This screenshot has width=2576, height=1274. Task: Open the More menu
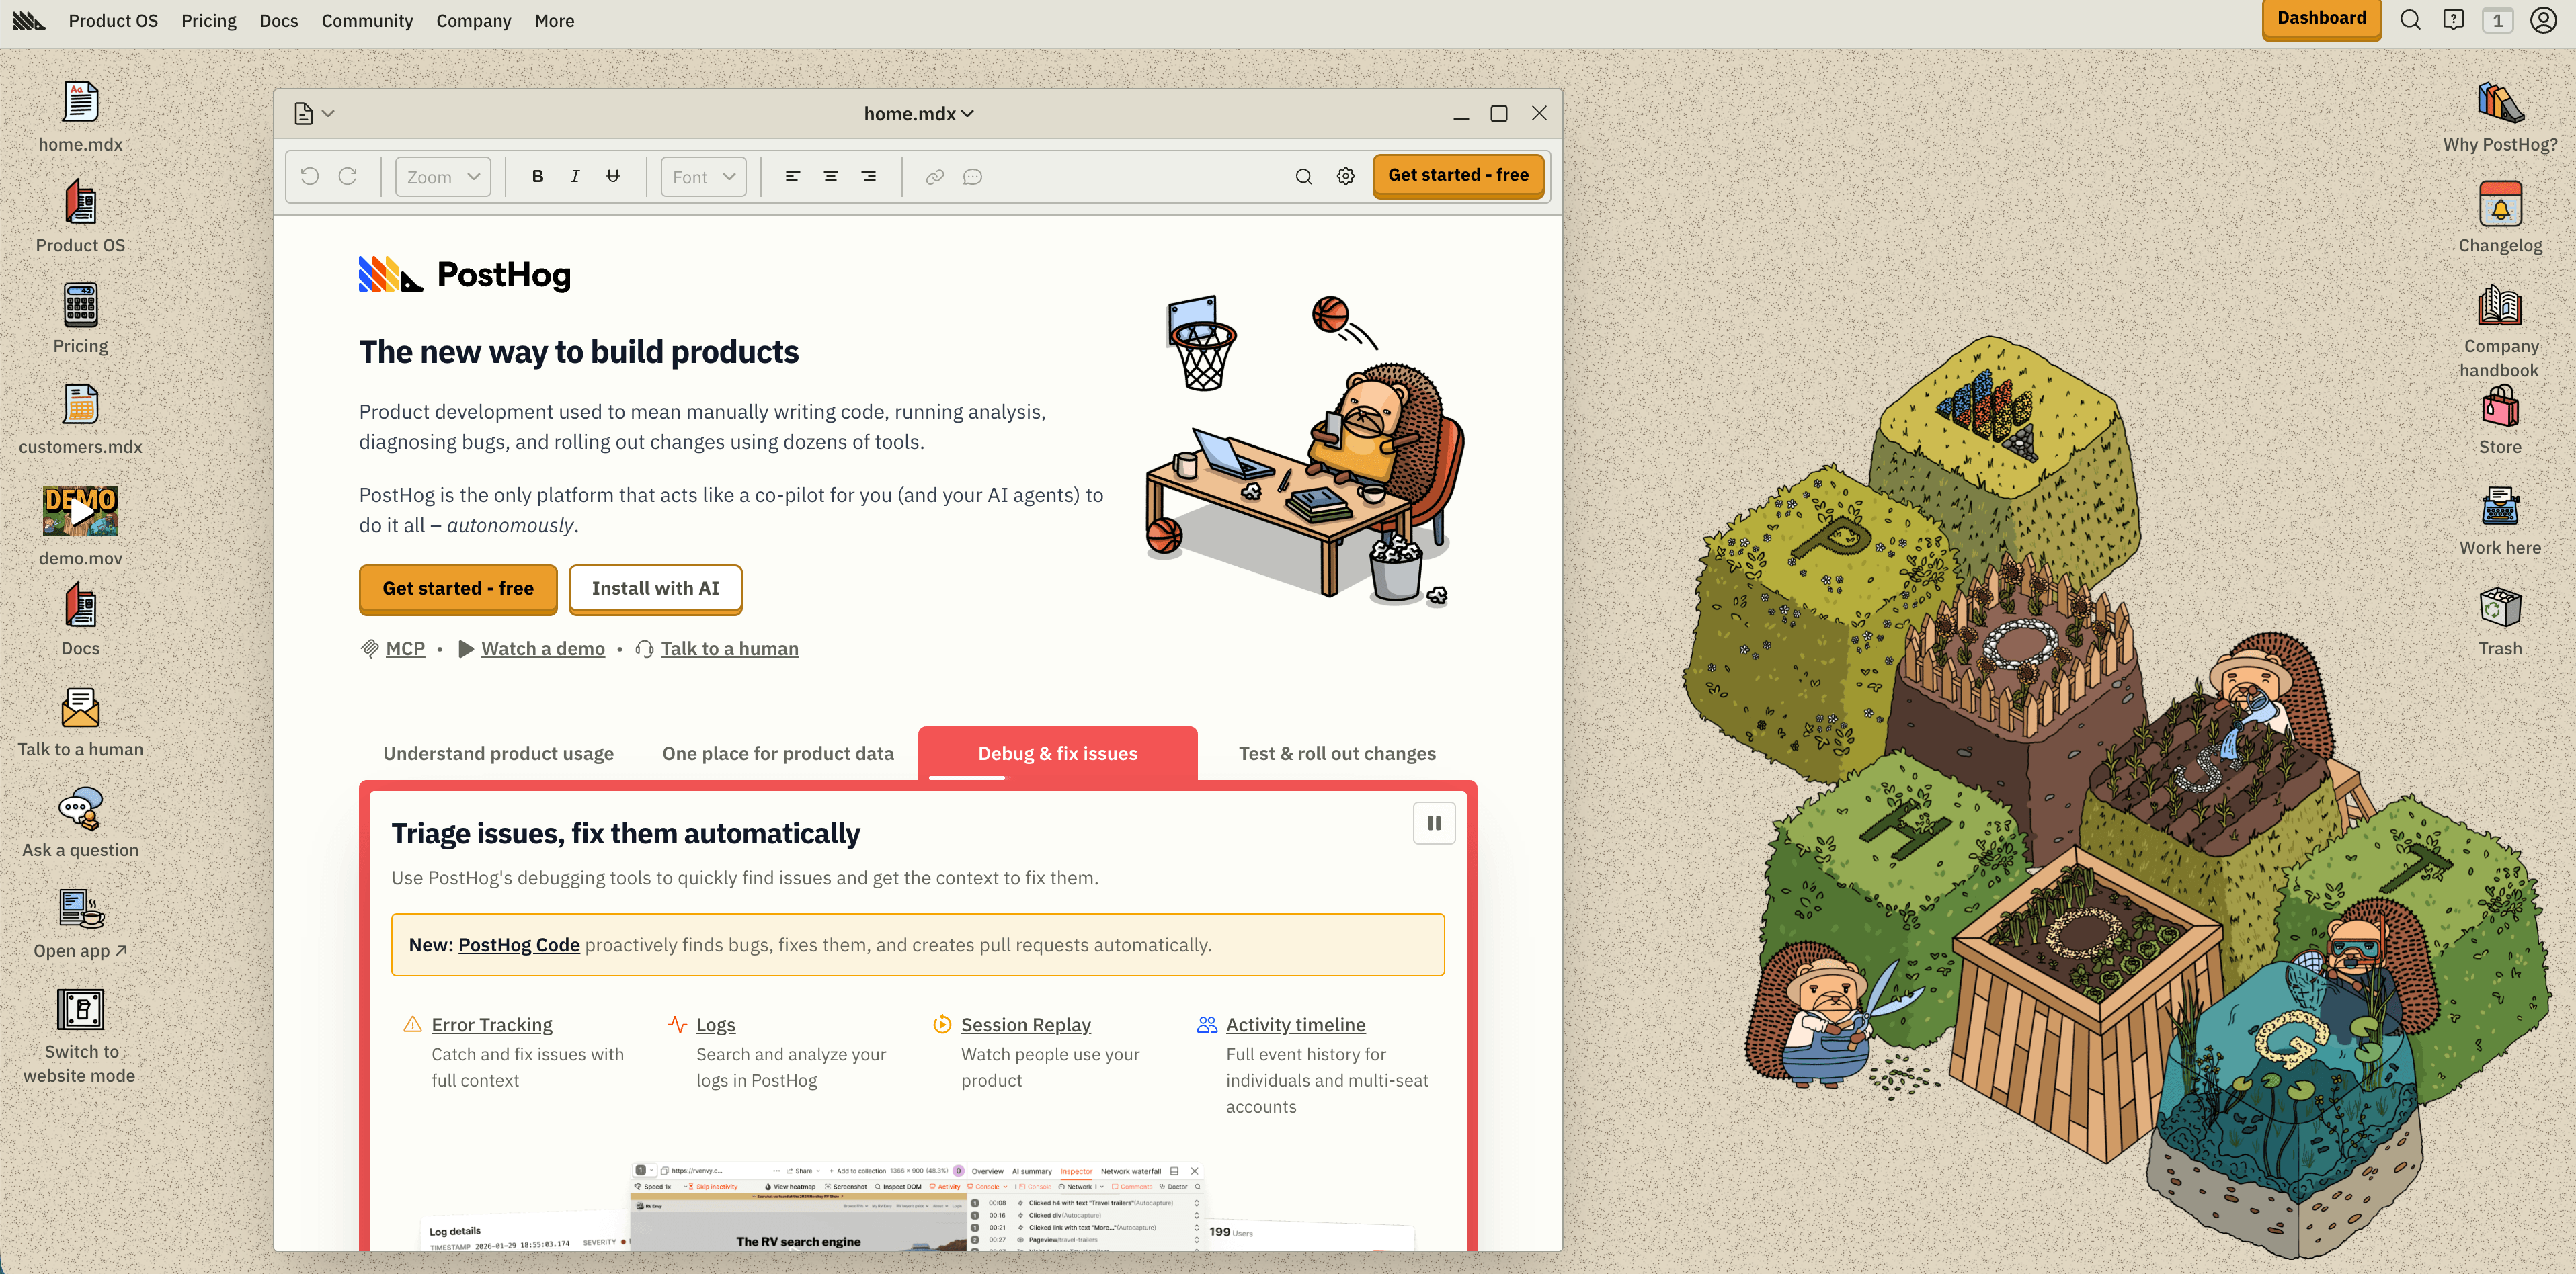[x=554, y=20]
